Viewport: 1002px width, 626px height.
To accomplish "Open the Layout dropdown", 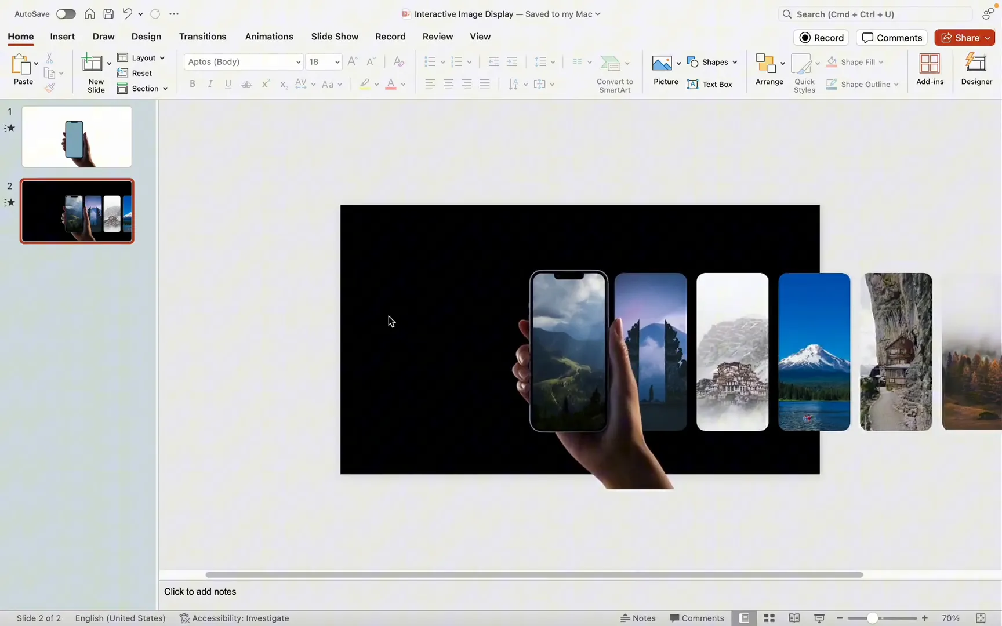I will click(141, 58).
